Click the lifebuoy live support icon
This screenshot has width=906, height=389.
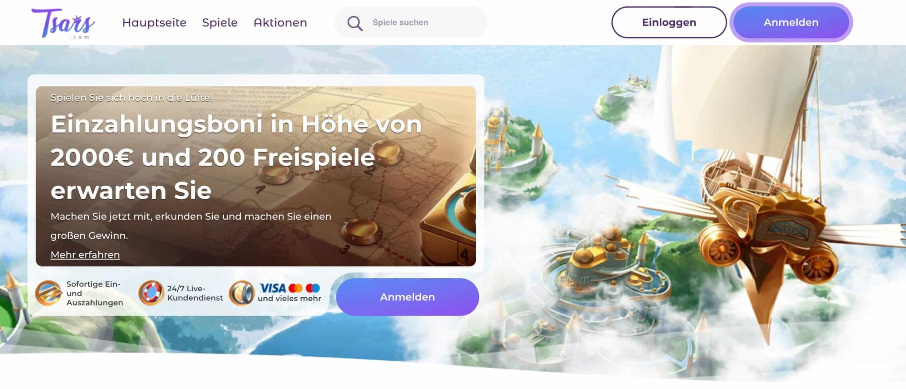(x=151, y=293)
